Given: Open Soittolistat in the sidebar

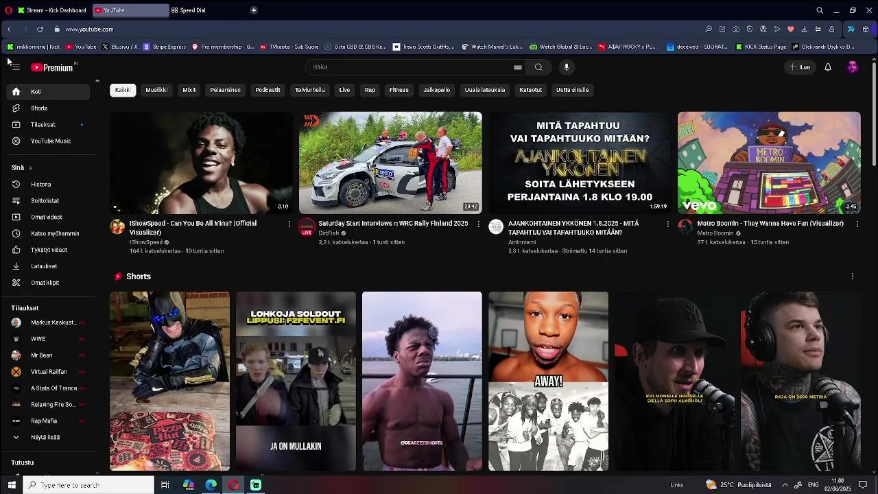Looking at the screenshot, I should point(48,201).
